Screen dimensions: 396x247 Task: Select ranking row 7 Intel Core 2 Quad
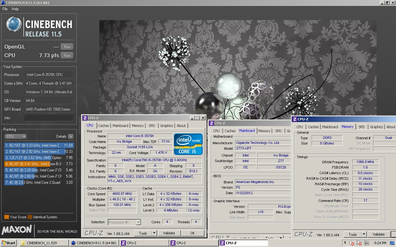tap(39, 182)
